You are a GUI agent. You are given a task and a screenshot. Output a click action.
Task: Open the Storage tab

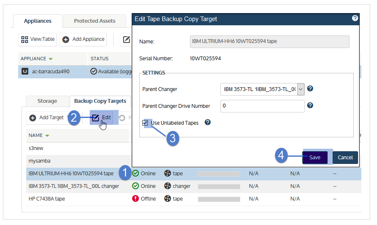click(47, 101)
